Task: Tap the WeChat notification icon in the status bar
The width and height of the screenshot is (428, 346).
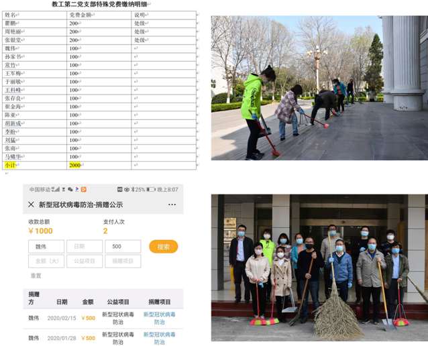Action: 70,190
